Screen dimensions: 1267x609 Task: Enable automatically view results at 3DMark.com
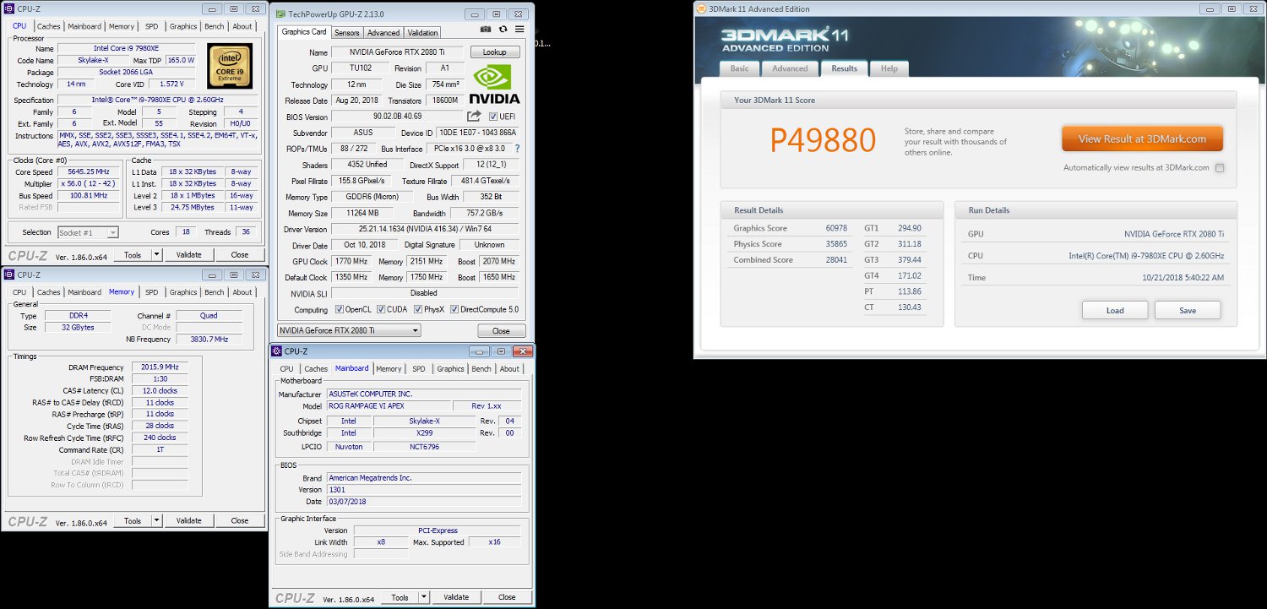tap(1220, 168)
